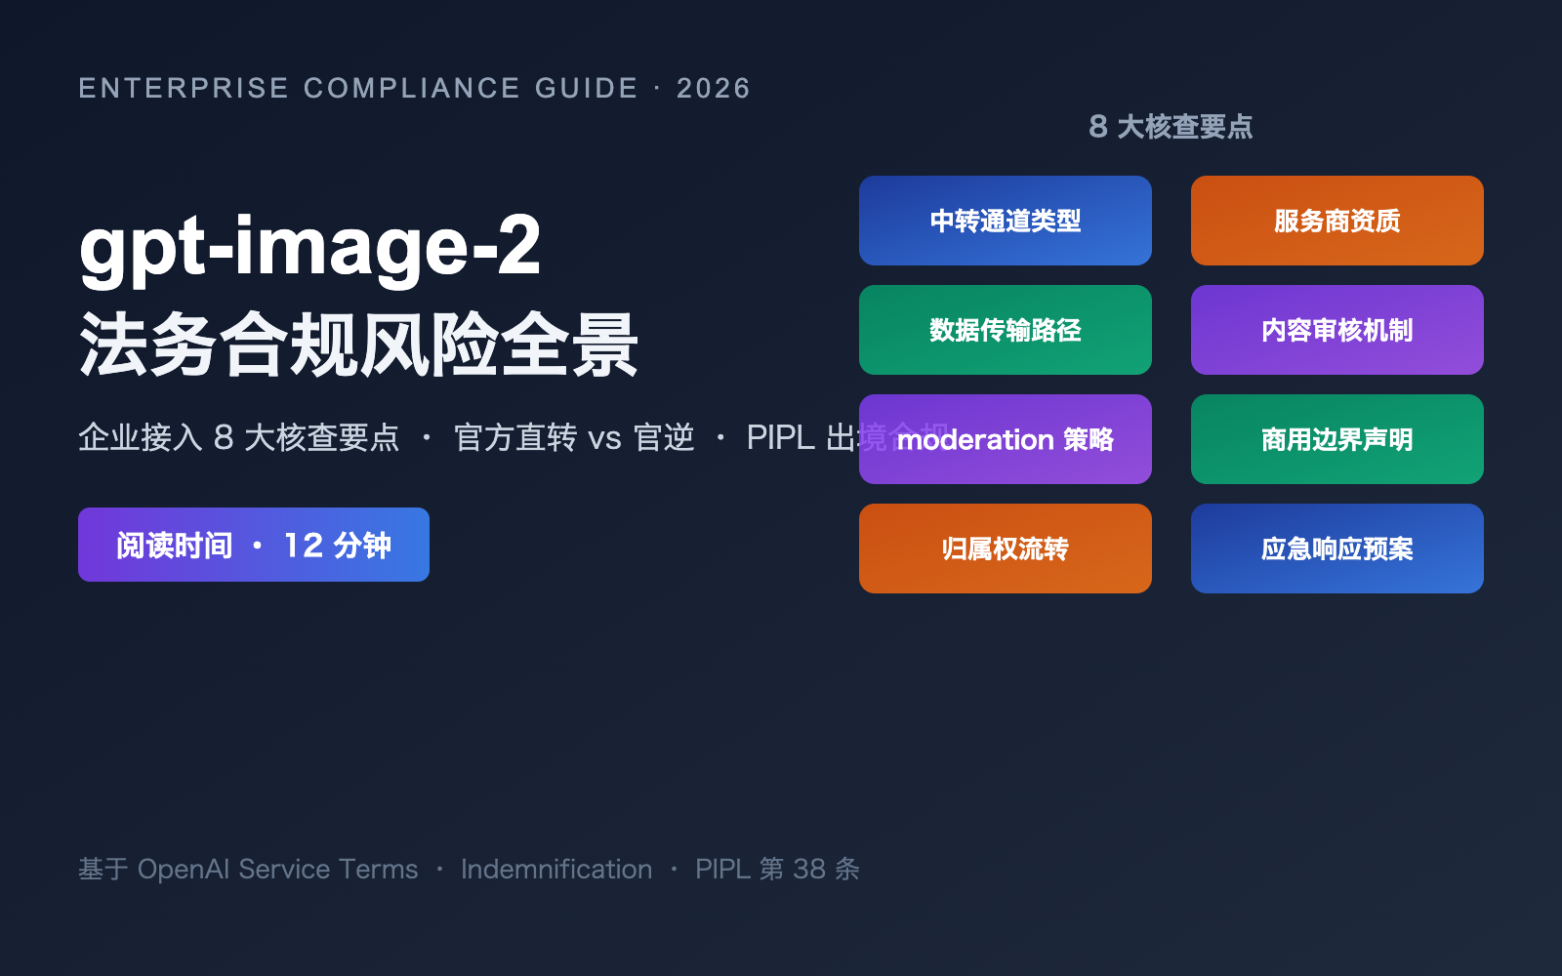
Task: Click the Indemnification footer text
Action: pyautogui.click(x=556, y=869)
